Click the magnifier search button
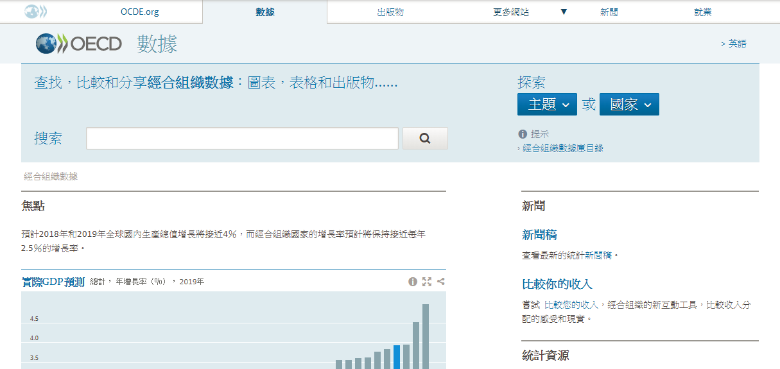The image size is (780, 369). [425, 139]
